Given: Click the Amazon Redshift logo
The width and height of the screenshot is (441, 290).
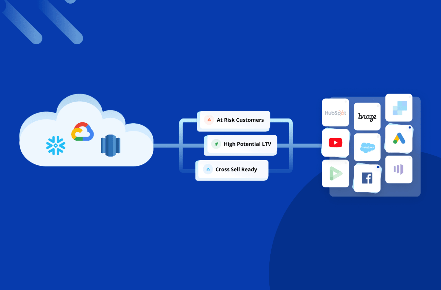Looking at the screenshot, I should tap(110, 146).
